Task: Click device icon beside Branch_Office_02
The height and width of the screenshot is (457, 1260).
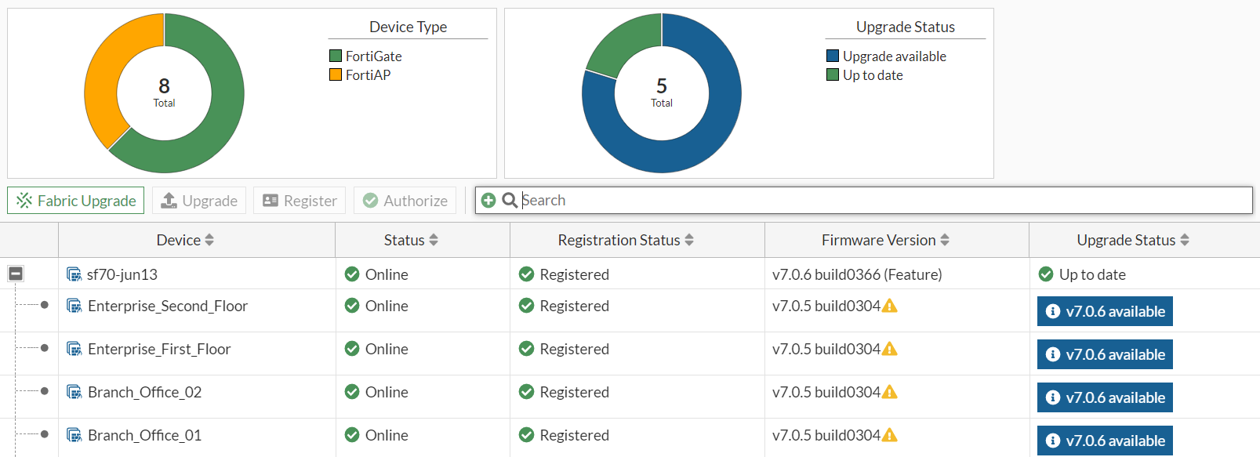Action: coord(74,392)
